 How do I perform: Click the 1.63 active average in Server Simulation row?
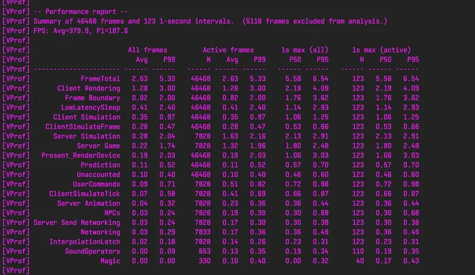tap(231, 136)
